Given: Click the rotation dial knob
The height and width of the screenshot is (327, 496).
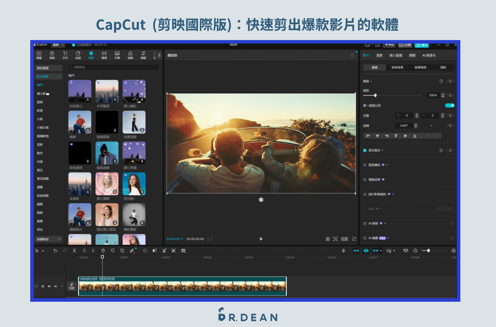Looking at the screenshot, I should tap(430, 126).
